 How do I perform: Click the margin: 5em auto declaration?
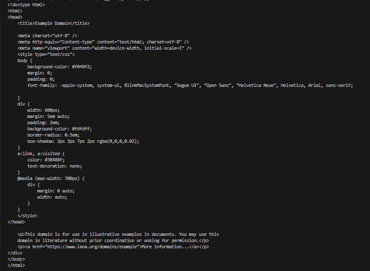click(49, 116)
